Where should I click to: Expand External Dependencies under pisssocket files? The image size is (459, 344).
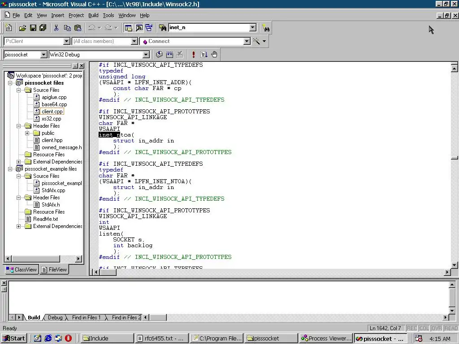[x=19, y=162]
